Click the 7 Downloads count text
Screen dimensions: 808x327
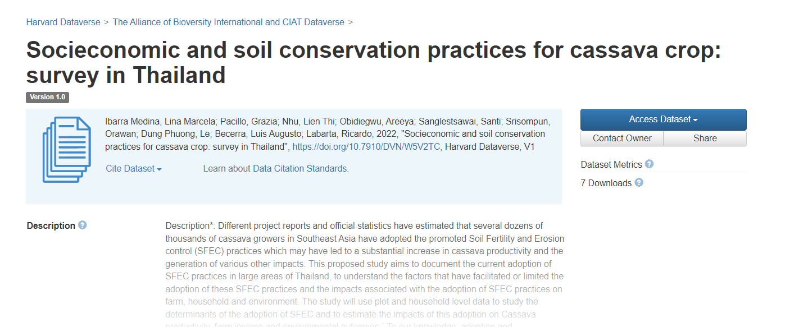(x=606, y=183)
